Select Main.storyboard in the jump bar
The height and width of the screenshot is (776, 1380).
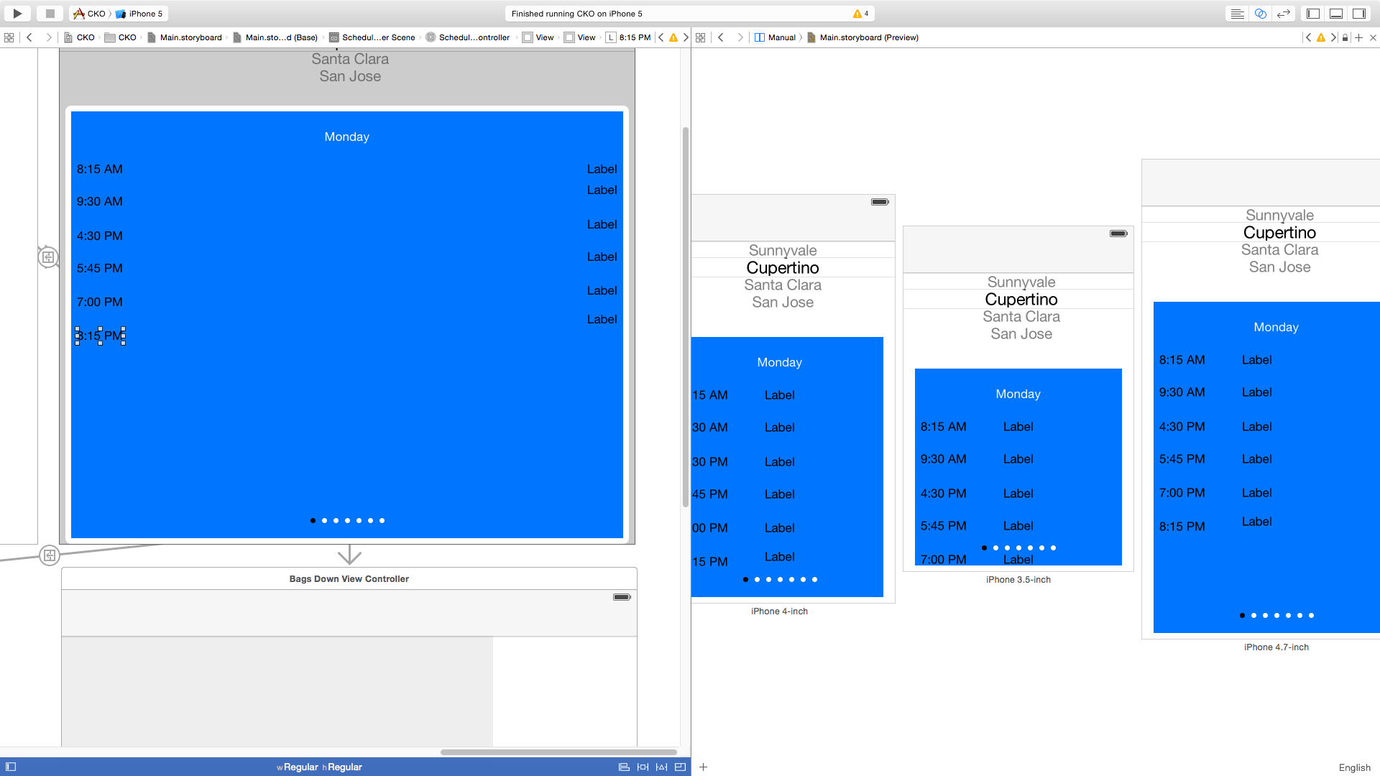[x=190, y=37]
